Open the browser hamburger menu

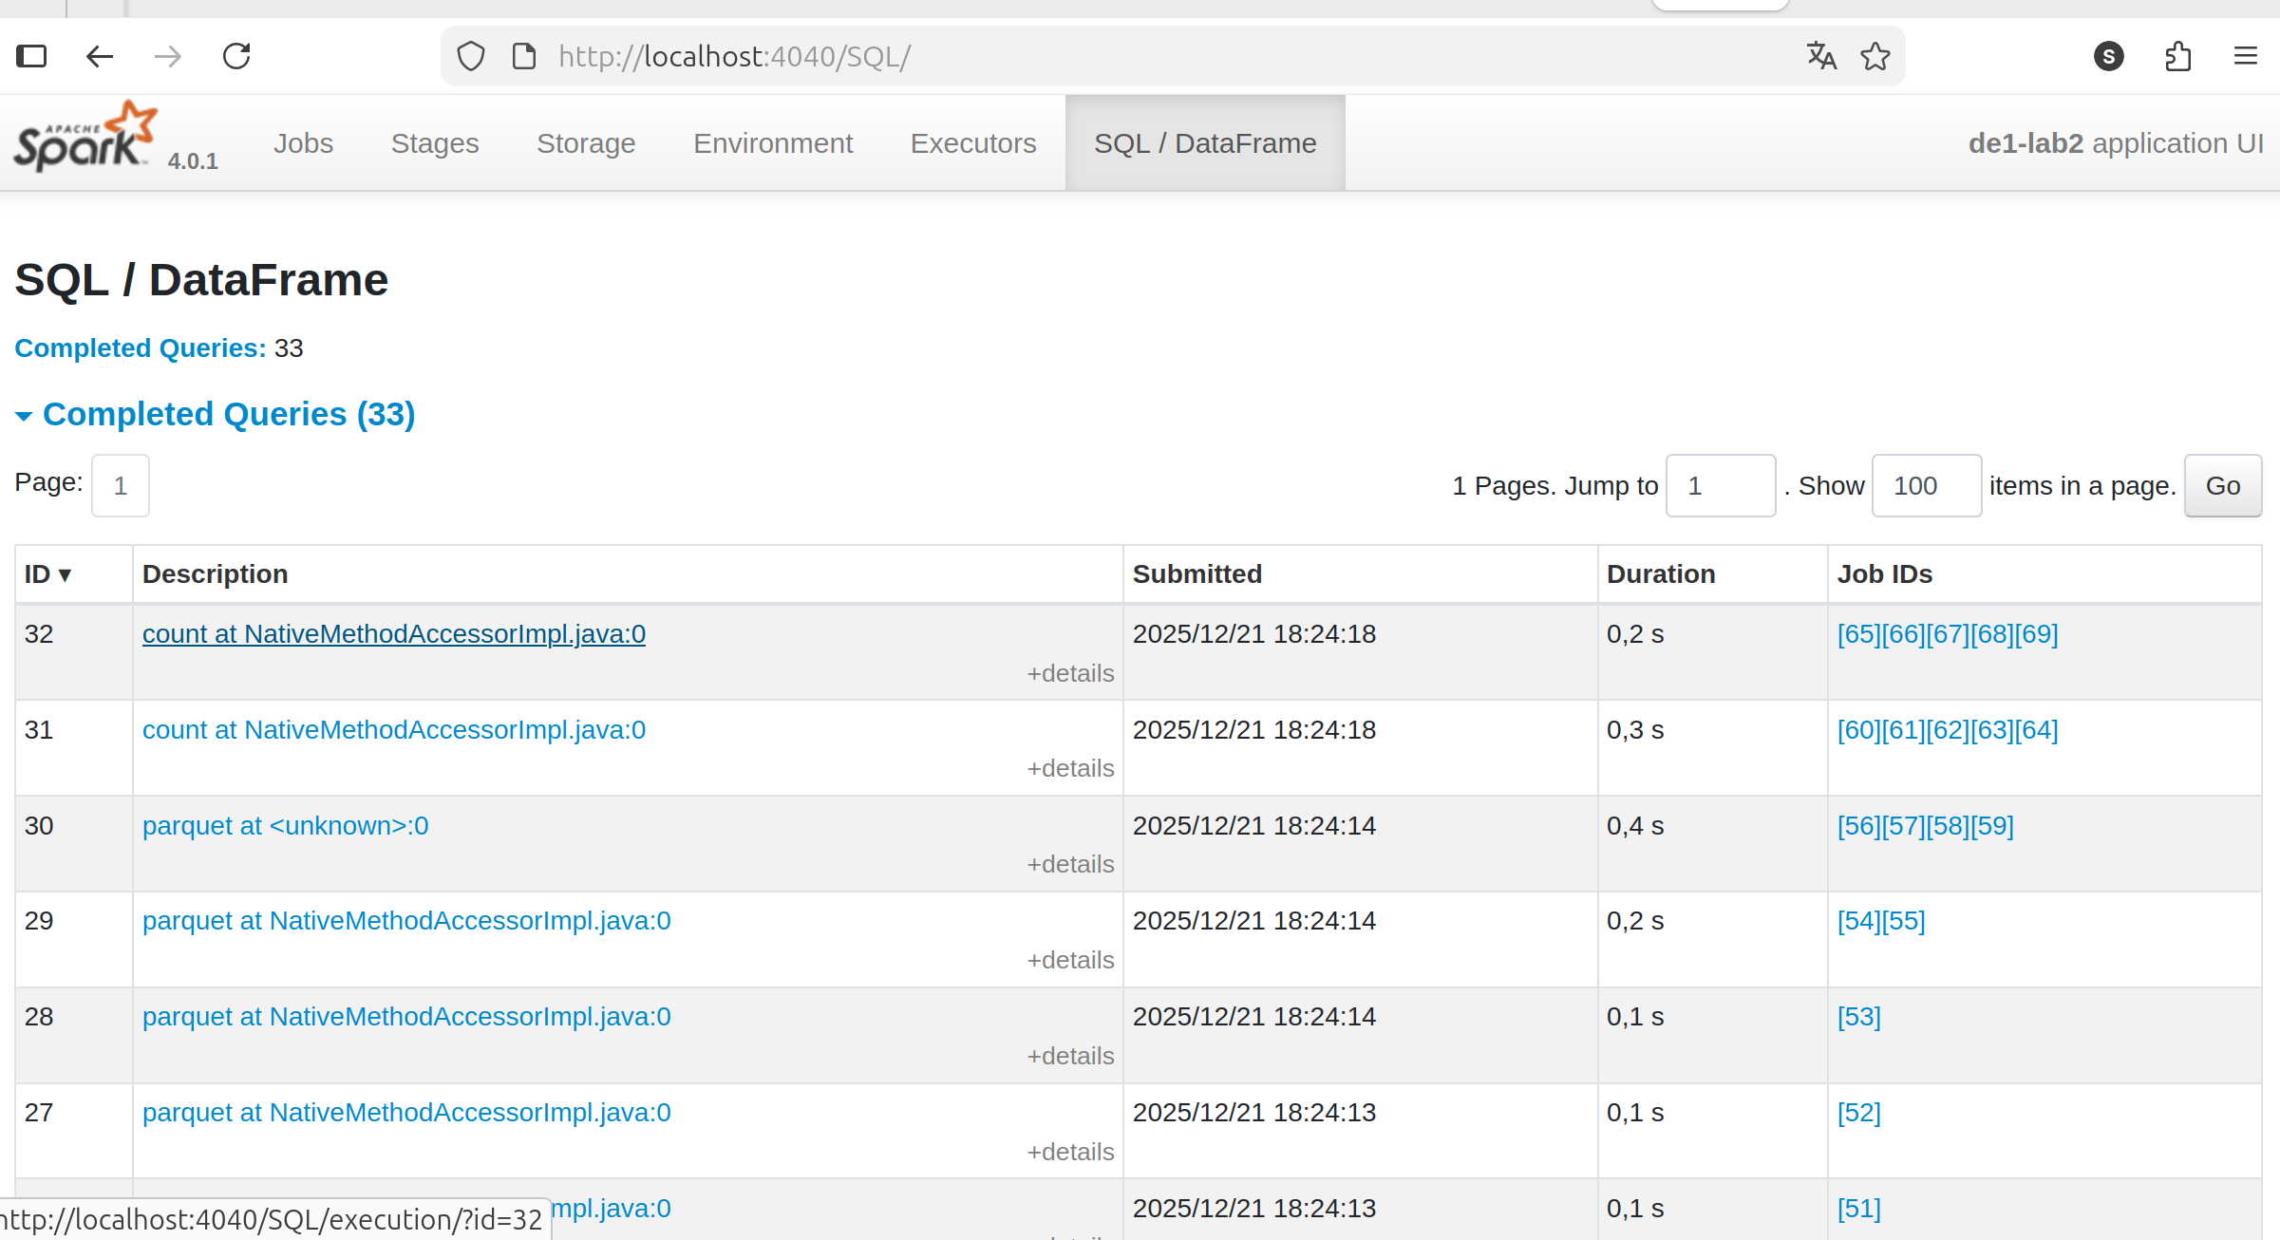pos(2246,55)
